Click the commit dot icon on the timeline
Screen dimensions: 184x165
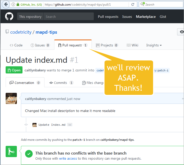pos(26,125)
